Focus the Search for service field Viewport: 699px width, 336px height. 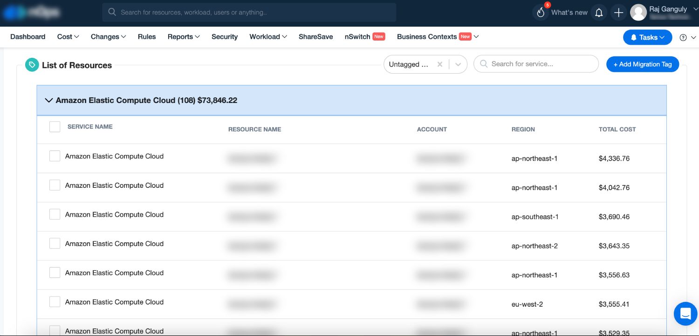[x=536, y=64]
